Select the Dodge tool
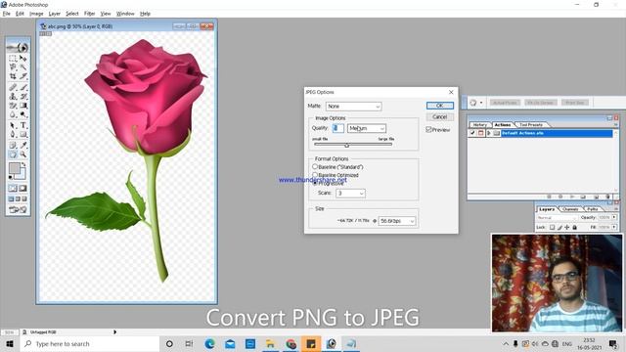 pos(23,114)
